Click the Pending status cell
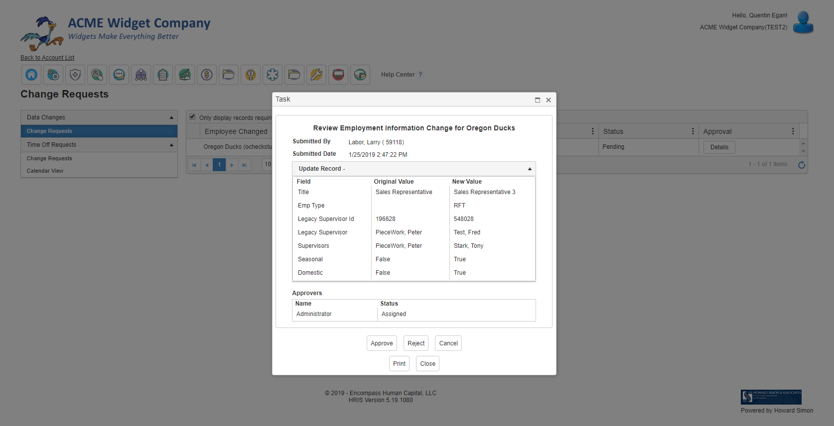 [x=613, y=147]
